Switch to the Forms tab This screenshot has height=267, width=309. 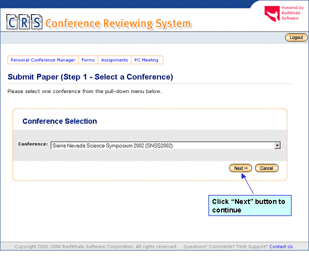(x=88, y=60)
